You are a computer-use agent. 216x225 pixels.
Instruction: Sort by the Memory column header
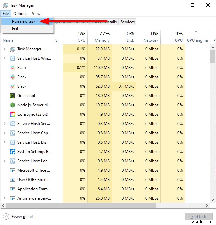pyautogui.click(x=100, y=37)
